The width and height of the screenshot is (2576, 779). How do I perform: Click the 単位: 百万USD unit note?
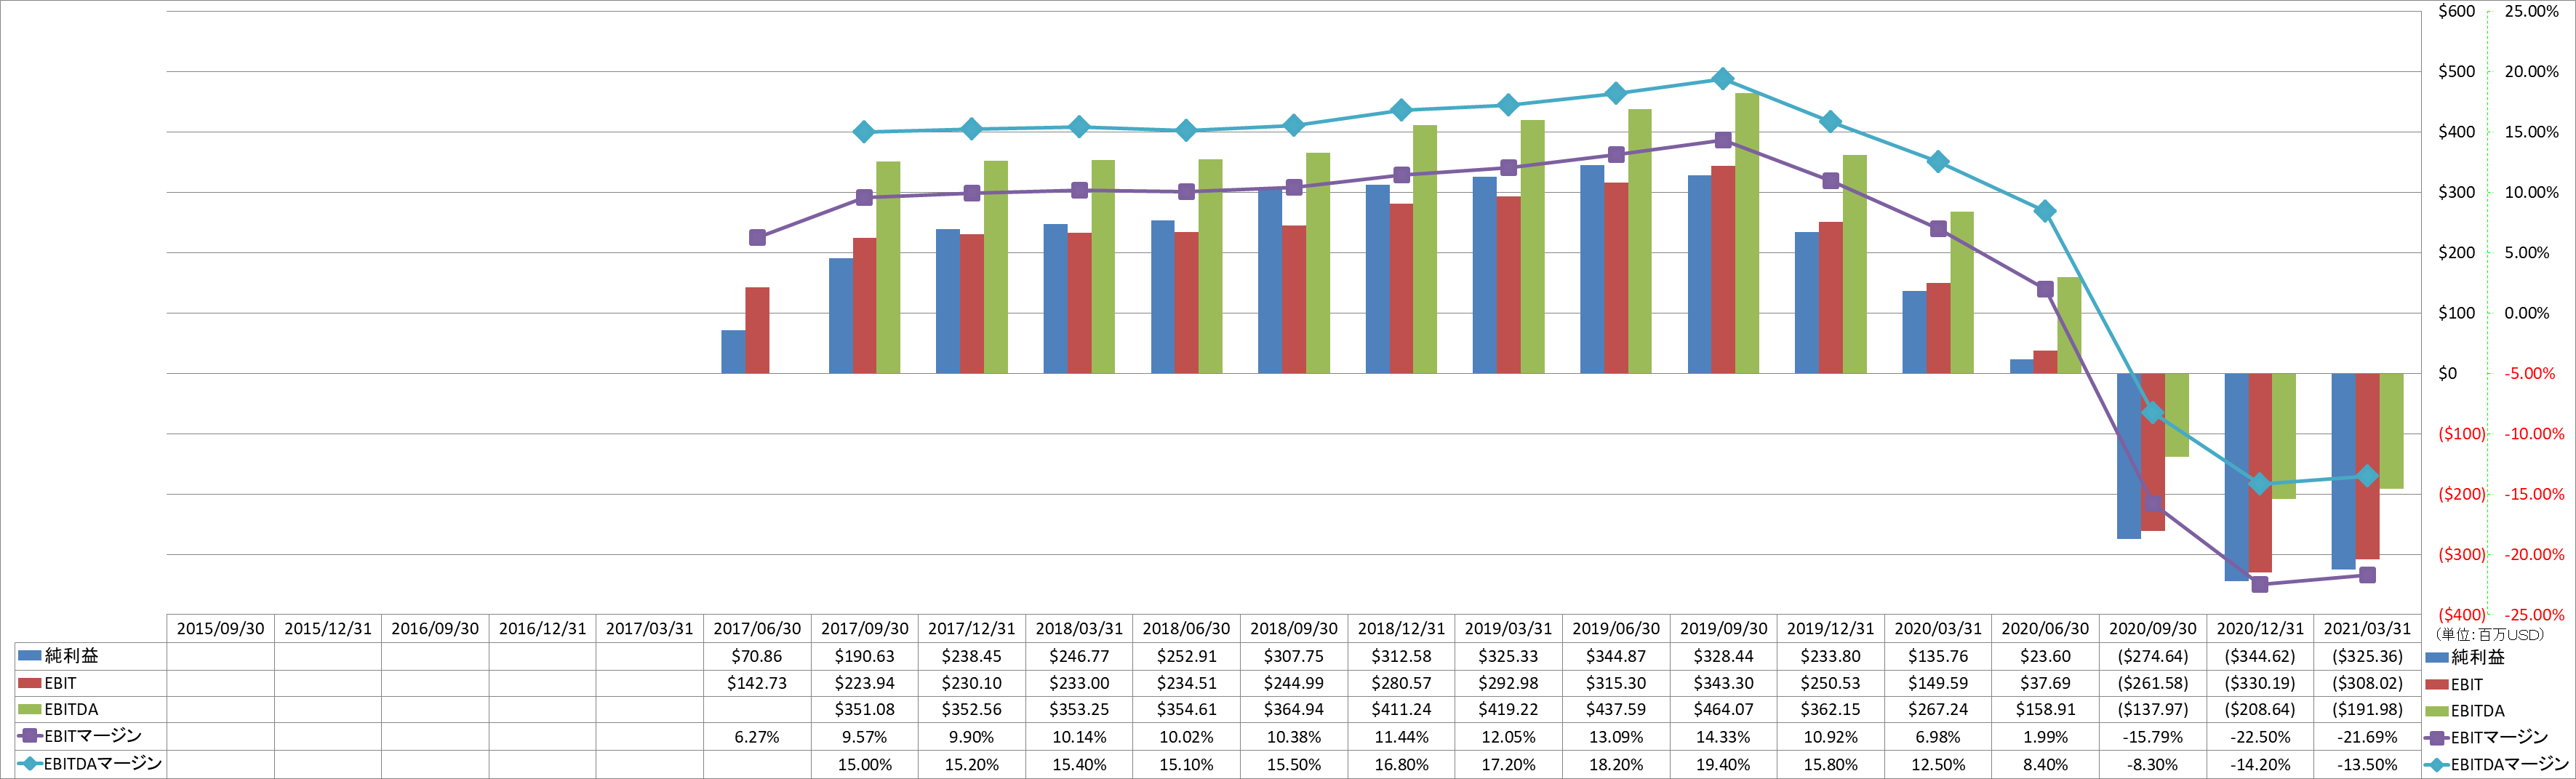coord(2489,634)
